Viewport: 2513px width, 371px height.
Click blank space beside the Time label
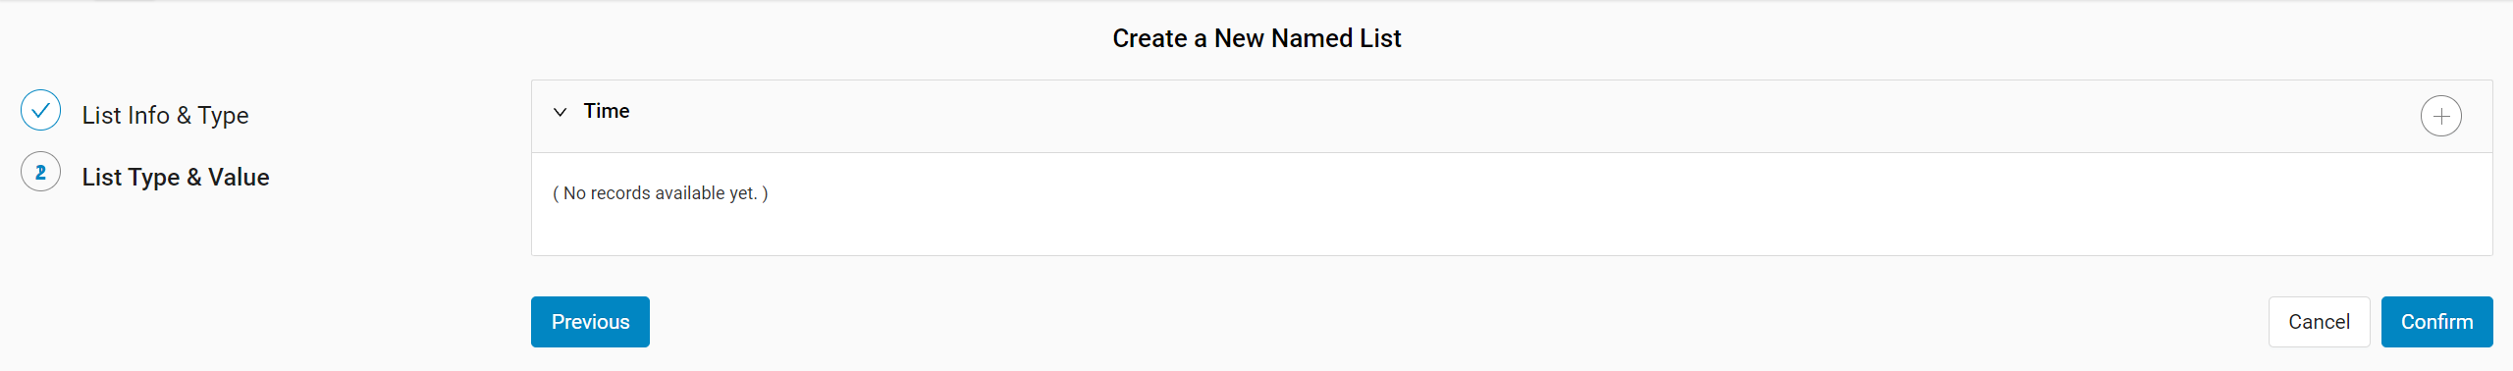tap(1472, 117)
